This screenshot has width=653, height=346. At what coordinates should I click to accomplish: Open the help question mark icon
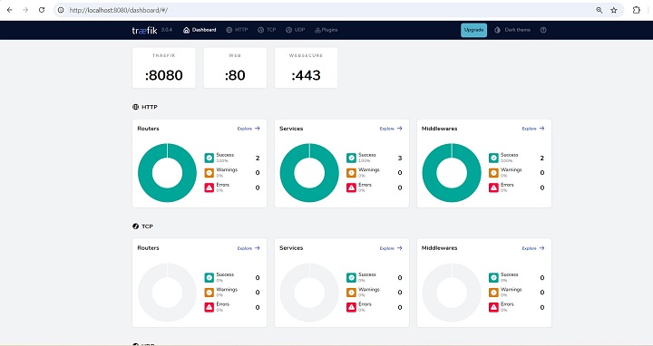point(543,30)
